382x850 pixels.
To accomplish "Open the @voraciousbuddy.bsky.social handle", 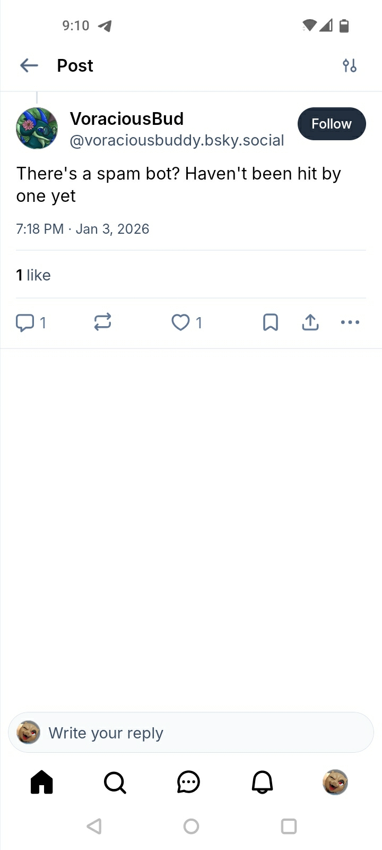I will click(177, 140).
